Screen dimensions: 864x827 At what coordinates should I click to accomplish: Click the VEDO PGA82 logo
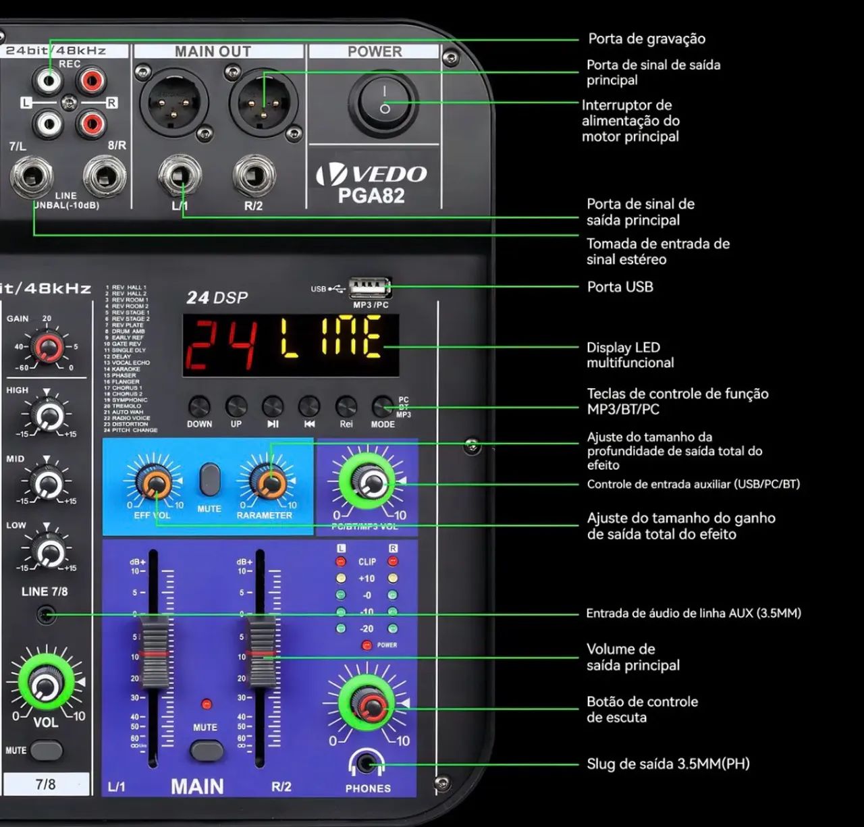(371, 183)
